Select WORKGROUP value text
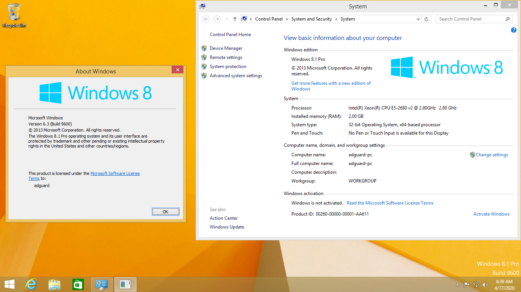 362,181
